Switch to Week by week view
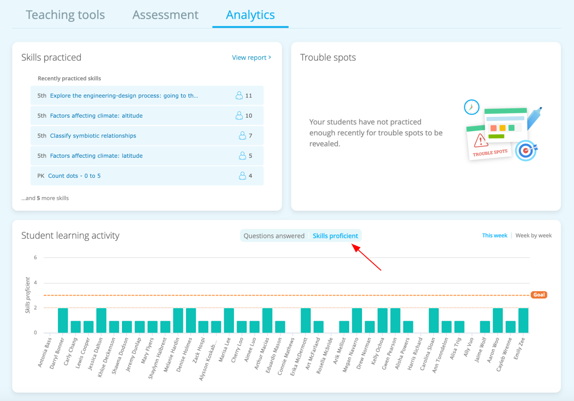Image resolution: width=574 pixels, height=401 pixels. (x=533, y=235)
